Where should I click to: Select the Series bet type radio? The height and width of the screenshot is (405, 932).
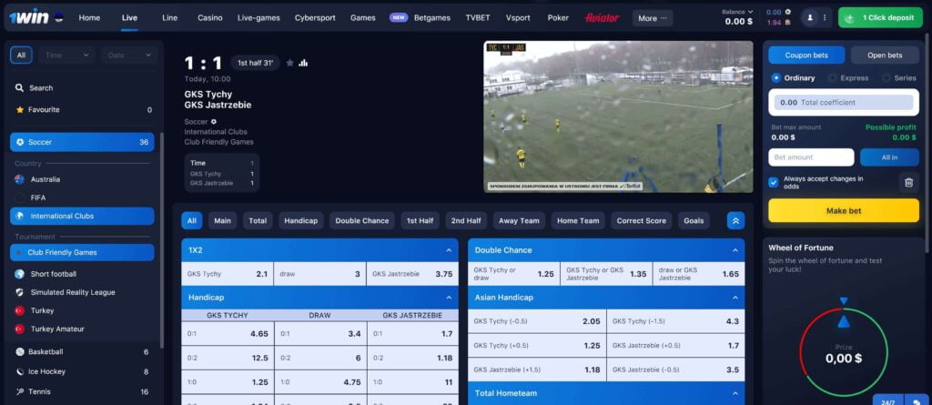[x=886, y=78]
